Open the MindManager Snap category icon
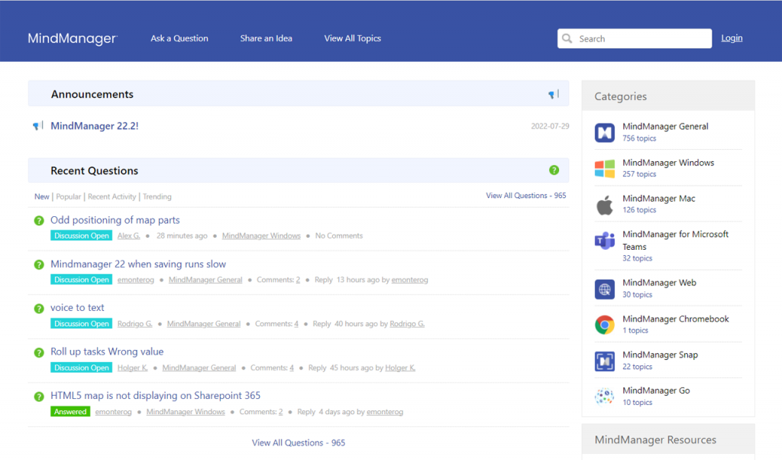Screen dimensions: 782x460 point(605,361)
